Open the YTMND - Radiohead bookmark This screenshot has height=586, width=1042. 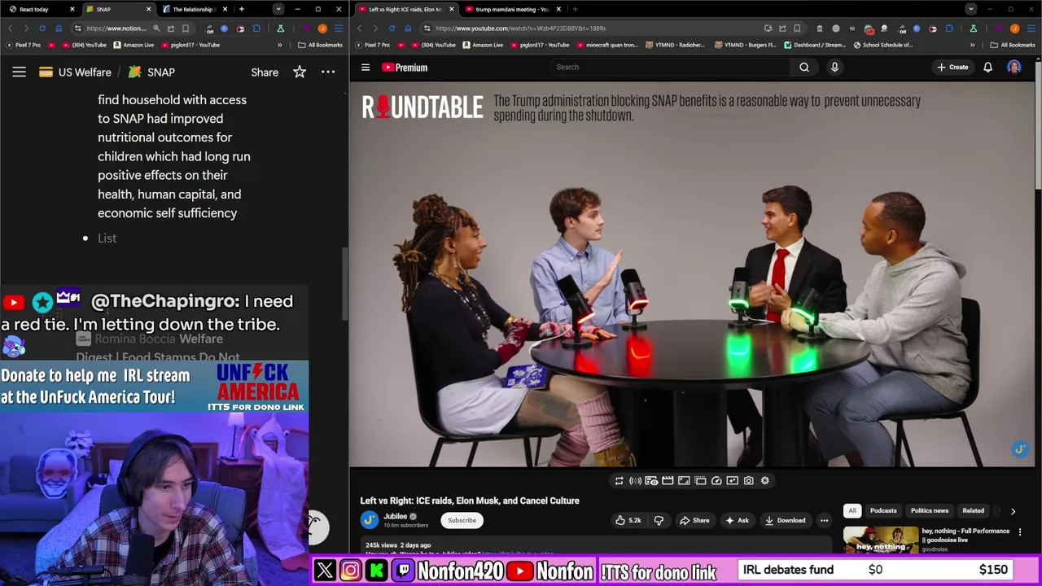coord(674,45)
